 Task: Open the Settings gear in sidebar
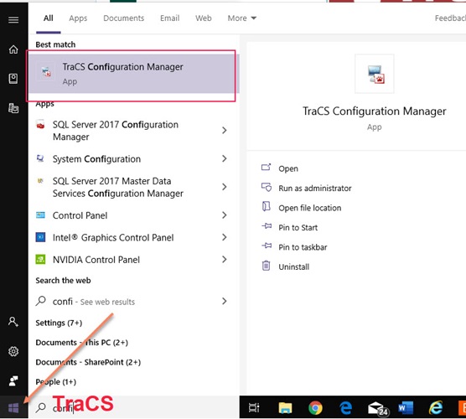pyautogui.click(x=13, y=352)
